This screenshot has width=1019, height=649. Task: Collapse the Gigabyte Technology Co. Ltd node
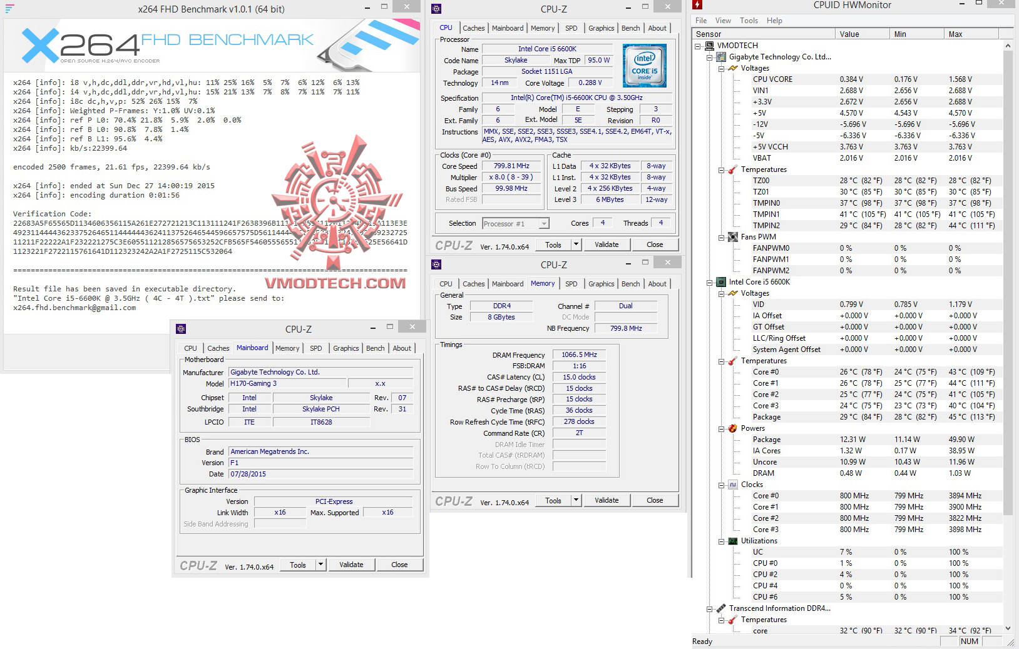[710, 57]
